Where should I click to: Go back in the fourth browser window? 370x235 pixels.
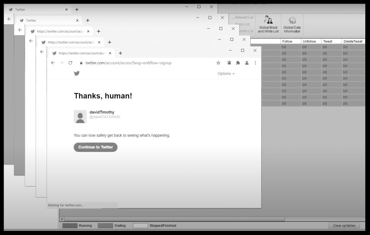pos(42,52)
